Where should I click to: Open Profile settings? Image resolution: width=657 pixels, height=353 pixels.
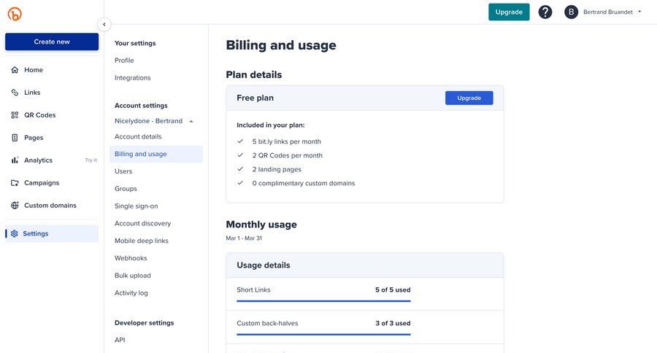point(124,61)
